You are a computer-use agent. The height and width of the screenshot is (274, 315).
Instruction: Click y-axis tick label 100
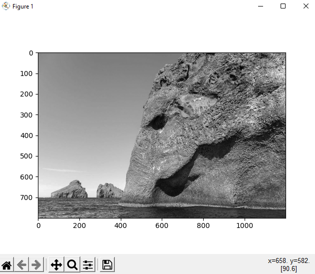(26, 73)
